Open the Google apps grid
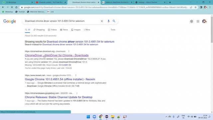Image resolution: width=213 pixels, height=120 pixels. [x=198, y=21]
